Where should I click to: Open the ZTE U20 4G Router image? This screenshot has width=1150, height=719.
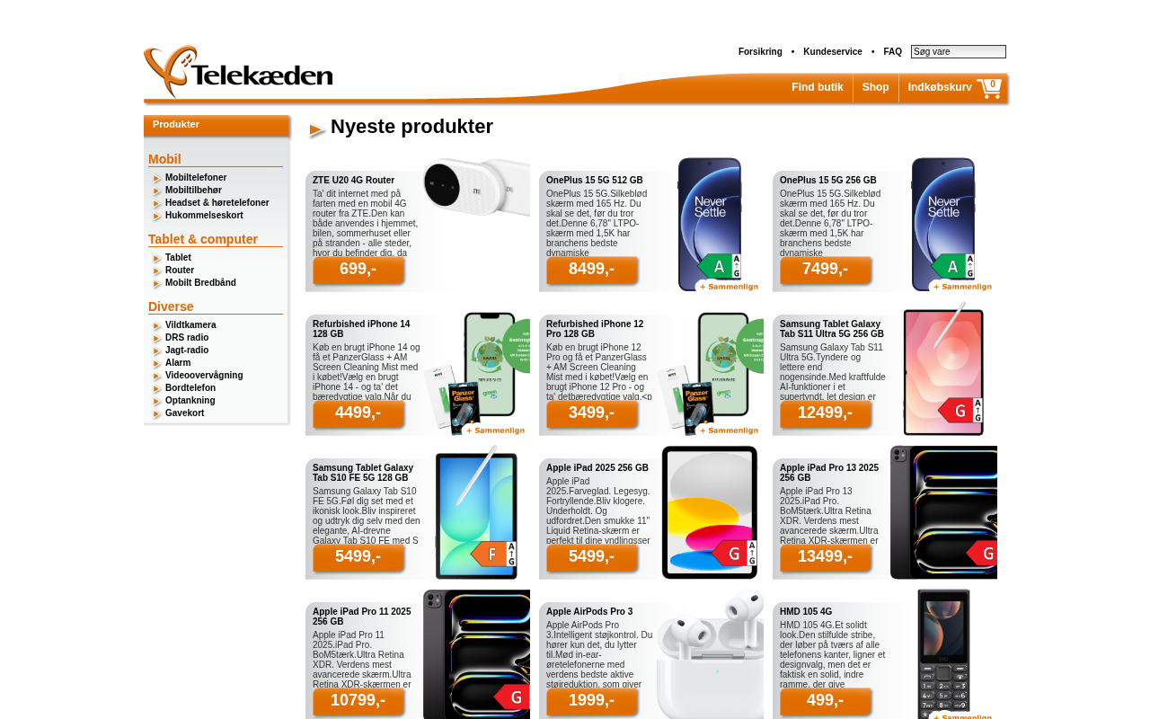pyautogui.click(x=476, y=187)
